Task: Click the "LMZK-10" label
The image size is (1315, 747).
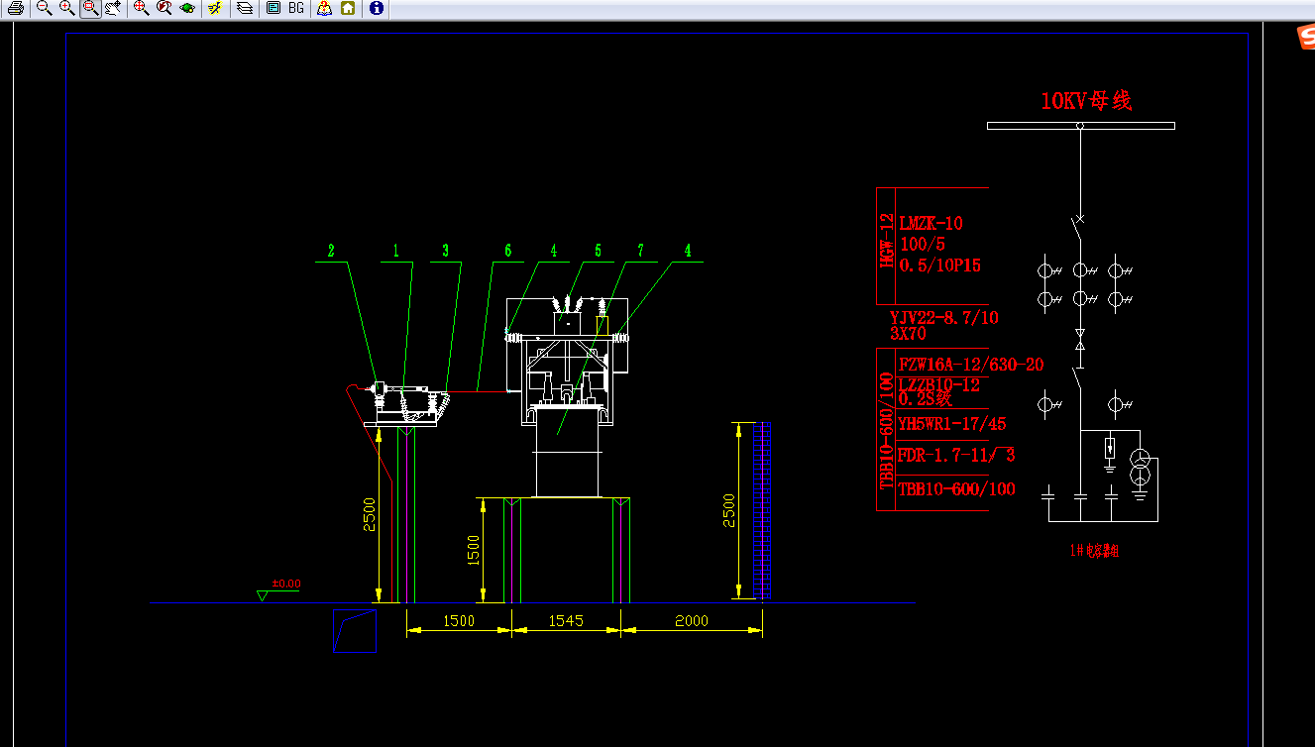Action: tap(931, 224)
